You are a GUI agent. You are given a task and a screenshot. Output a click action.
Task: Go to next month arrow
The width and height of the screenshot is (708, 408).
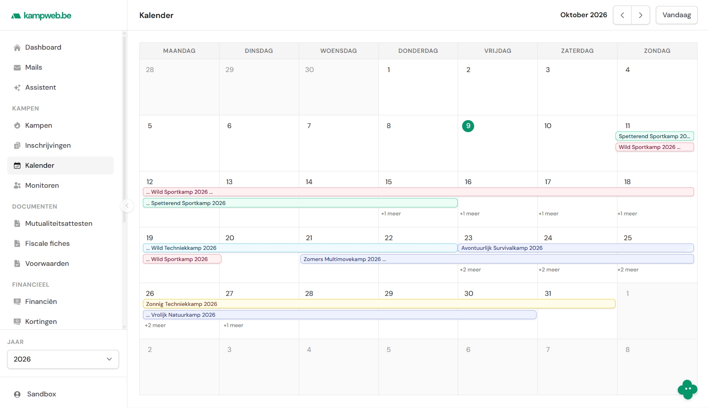coord(641,15)
